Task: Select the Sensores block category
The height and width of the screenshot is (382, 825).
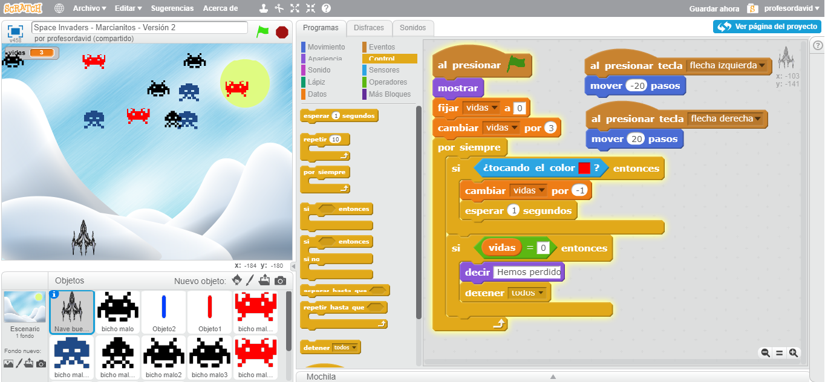Action: pos(384,70)
